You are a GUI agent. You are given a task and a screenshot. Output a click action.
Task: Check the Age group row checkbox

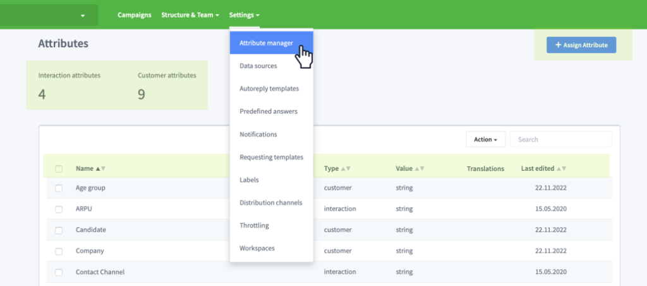point(59,188)
